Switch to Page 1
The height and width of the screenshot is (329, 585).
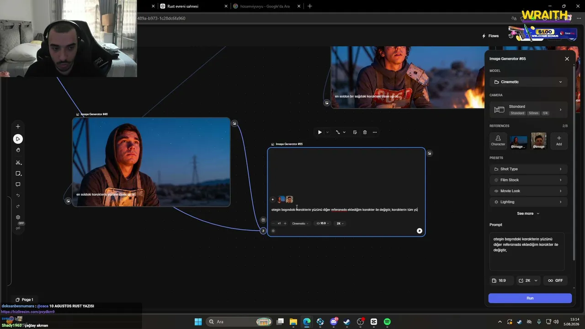coord(24,300)
